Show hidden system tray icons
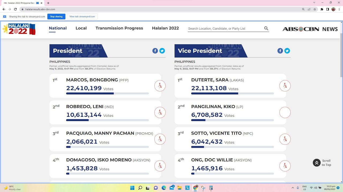 coord(292,188)
